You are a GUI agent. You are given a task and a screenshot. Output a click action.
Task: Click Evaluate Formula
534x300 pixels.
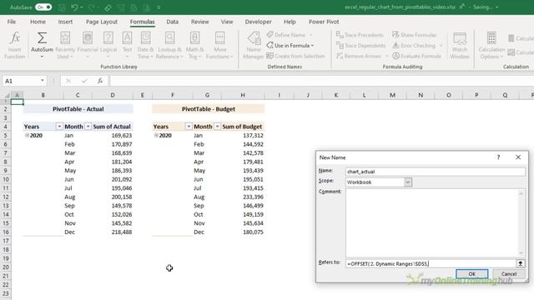[x=416, y=56]
